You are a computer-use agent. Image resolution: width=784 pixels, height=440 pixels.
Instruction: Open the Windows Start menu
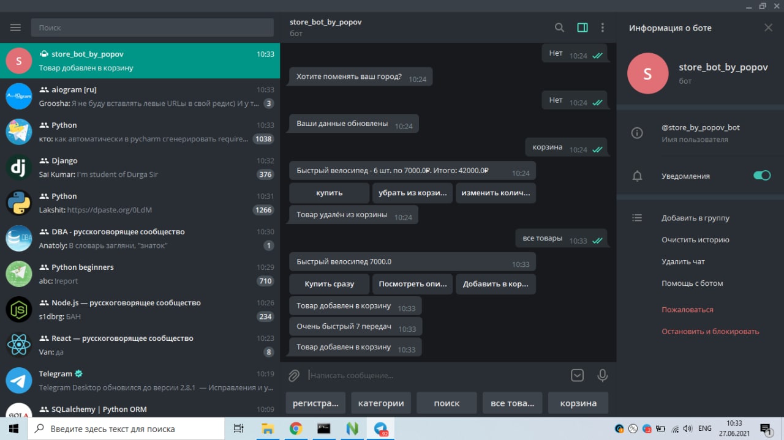[x=13, y=429]
